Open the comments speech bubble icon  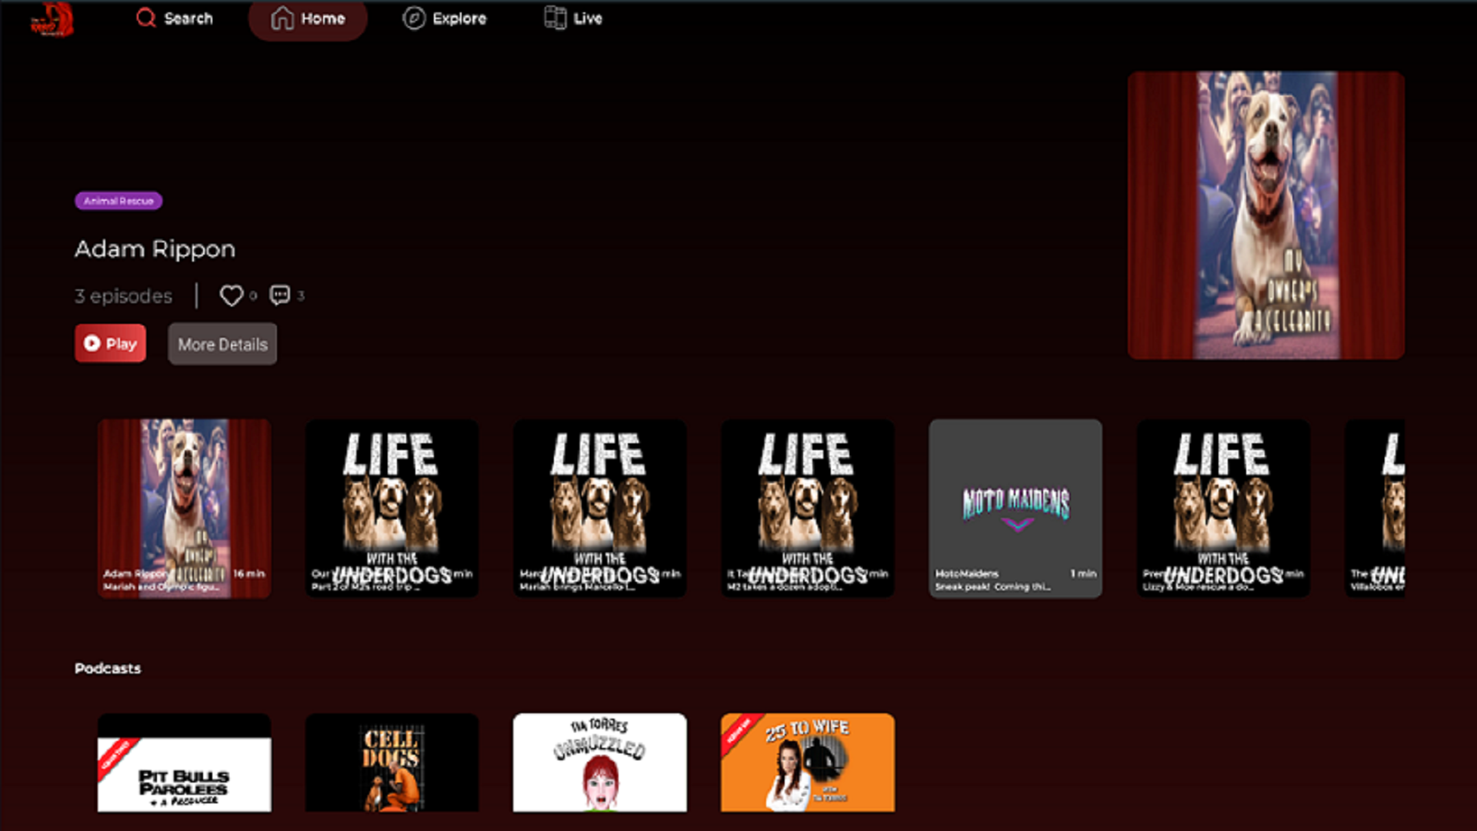coord(280,295)
